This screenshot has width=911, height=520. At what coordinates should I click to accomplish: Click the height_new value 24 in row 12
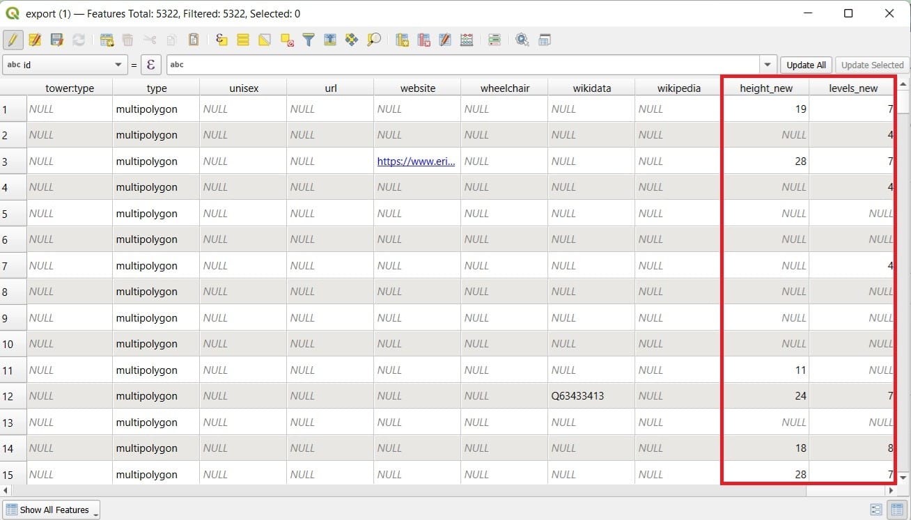(765, 396)
